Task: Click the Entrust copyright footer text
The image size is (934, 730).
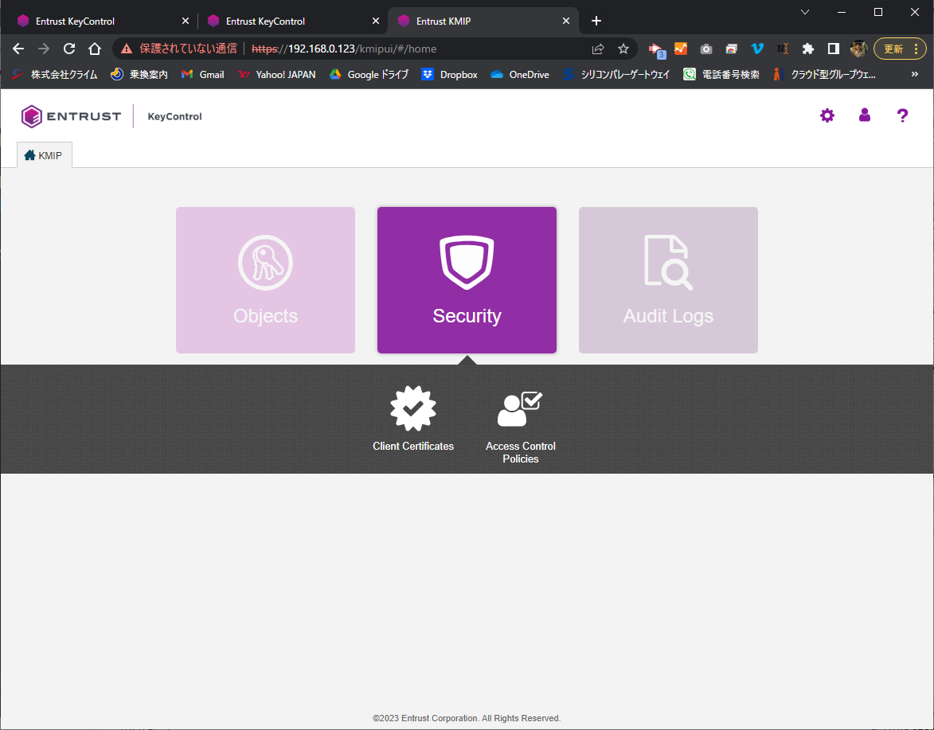Action: [467, 718]
